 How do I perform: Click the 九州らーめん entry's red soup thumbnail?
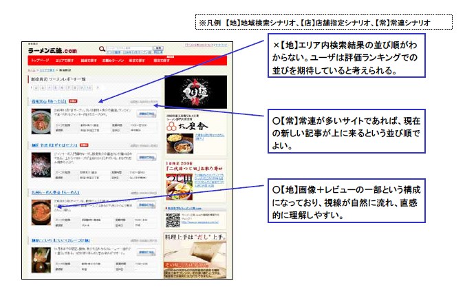(x=41, y=212)
